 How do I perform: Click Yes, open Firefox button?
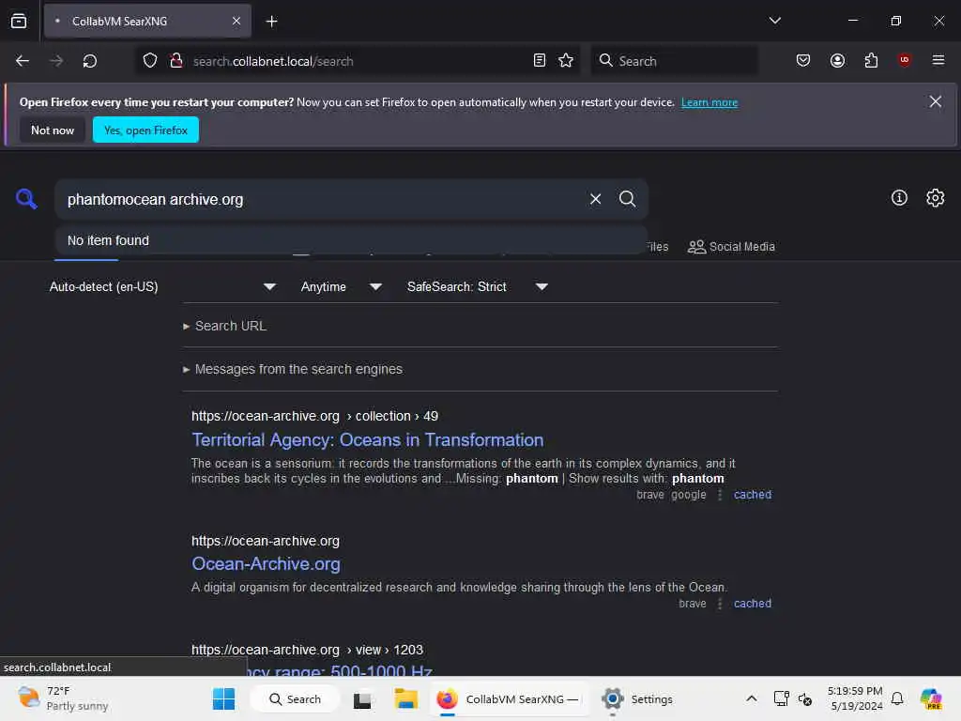pyautogui.click(x=145, y=130)
